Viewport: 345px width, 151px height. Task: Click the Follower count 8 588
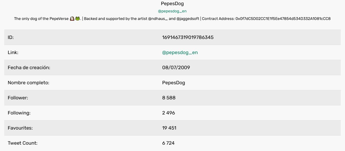tap(169, 98)
